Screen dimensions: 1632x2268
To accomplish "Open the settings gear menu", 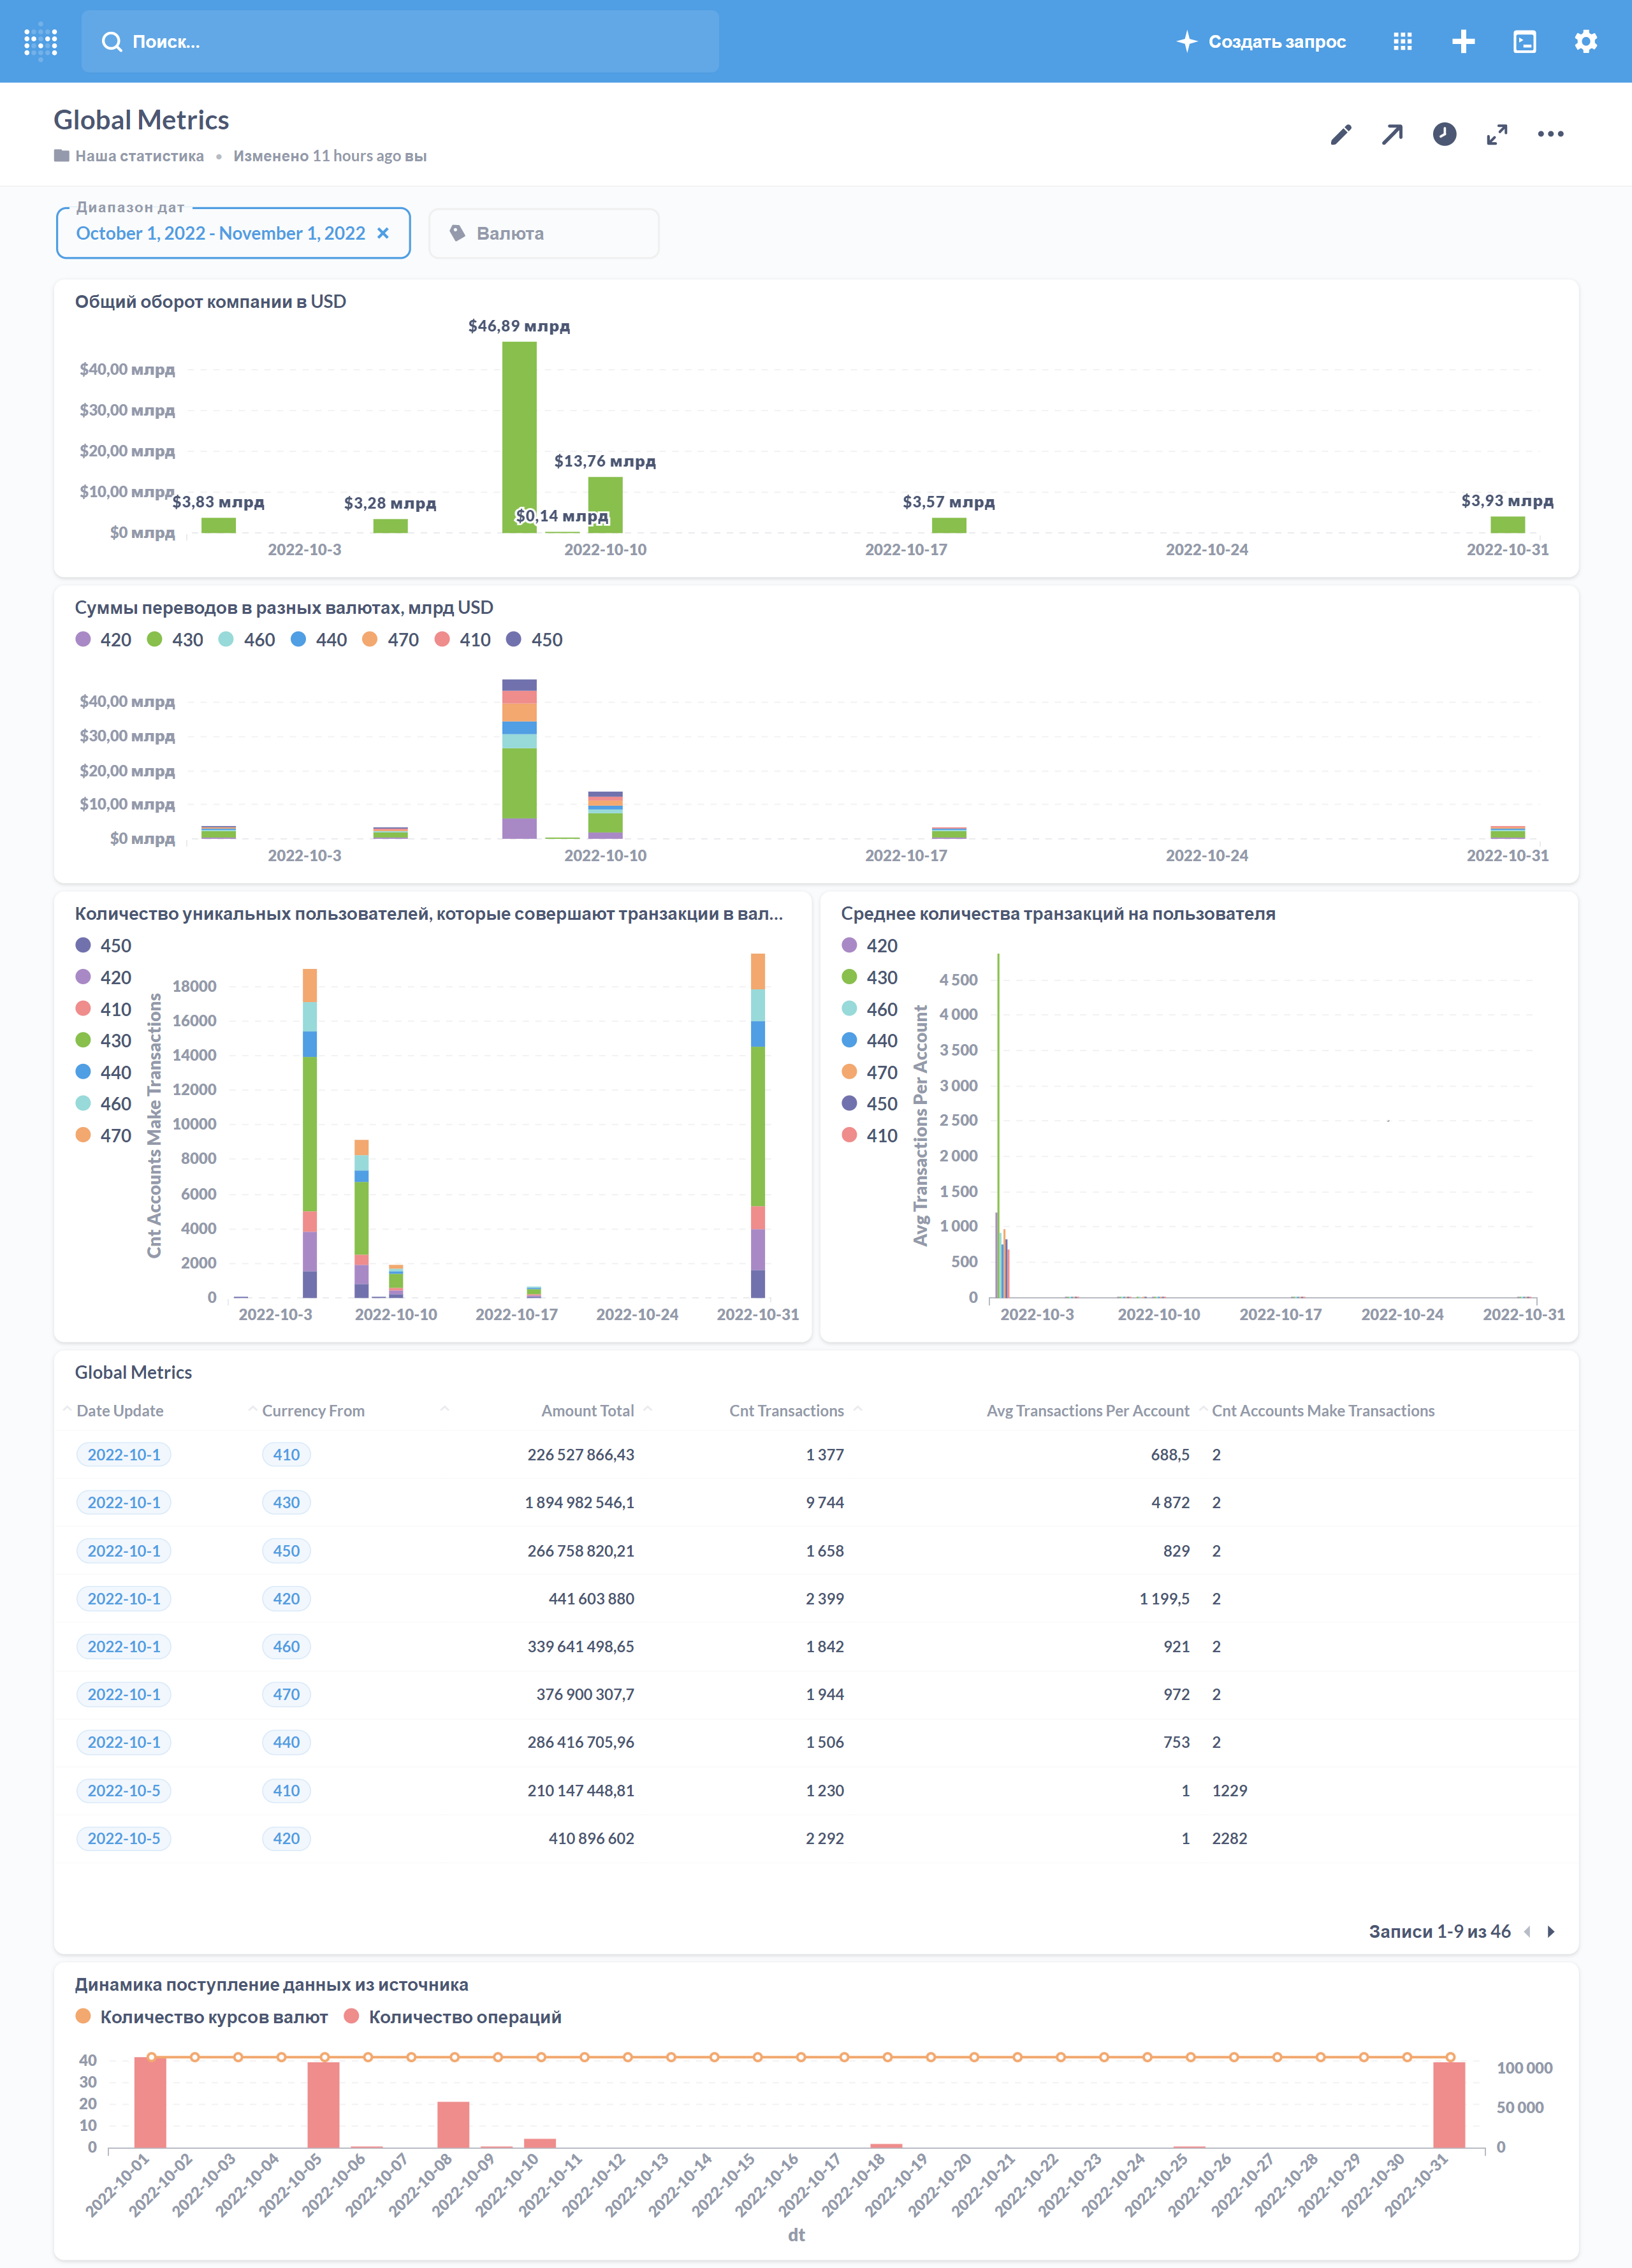I will [x=1585, y=41].
